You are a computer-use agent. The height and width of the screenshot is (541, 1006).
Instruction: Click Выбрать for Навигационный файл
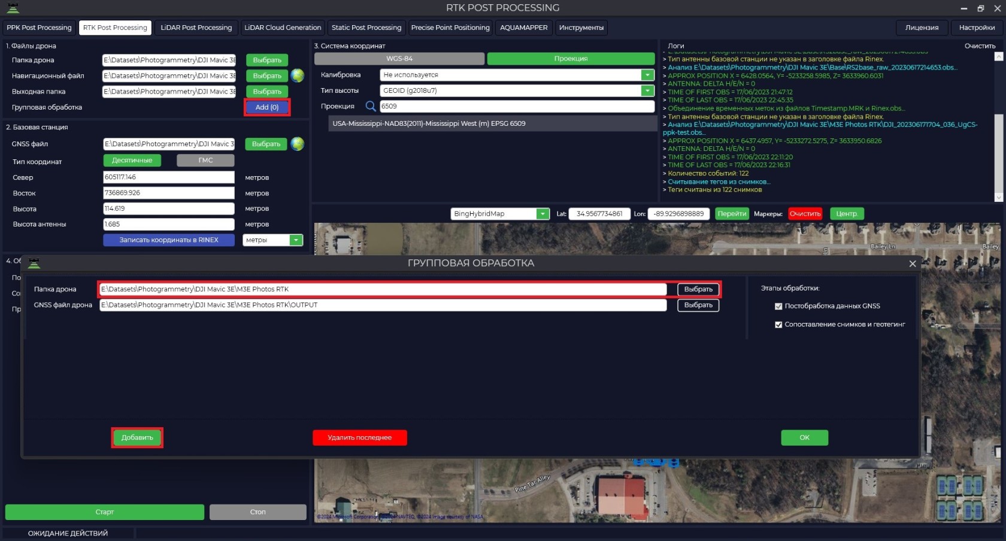[x=267, y=75]
